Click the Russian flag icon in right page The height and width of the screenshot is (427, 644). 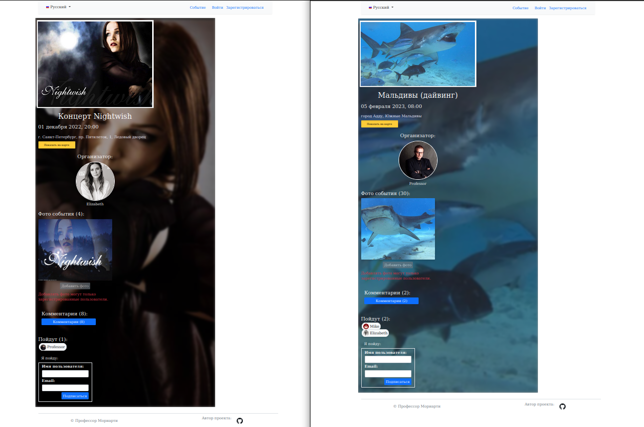(370, 8)
